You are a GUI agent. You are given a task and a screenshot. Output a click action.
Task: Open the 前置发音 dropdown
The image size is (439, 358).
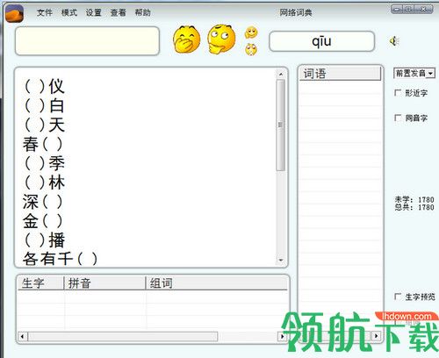pyautogui.click(x=414, y=73)
